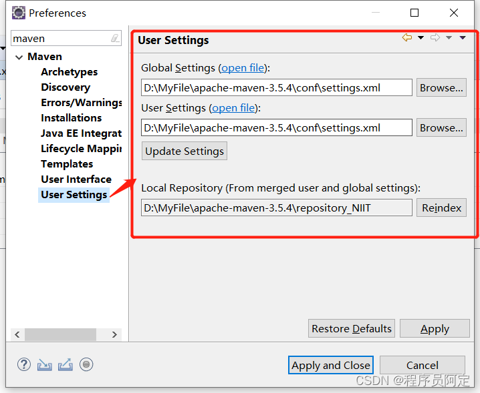Image resolution: width=480 pixels, height=393 pixels.
Task: Select Archetypes in the Maven tree
Action: 69,72
